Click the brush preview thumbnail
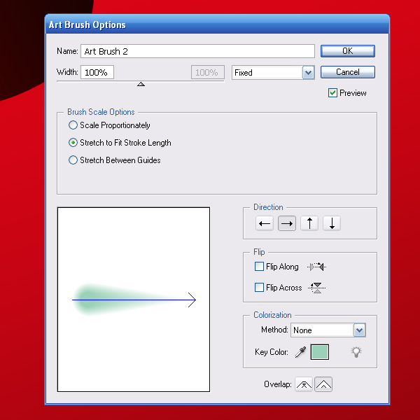 134,300
